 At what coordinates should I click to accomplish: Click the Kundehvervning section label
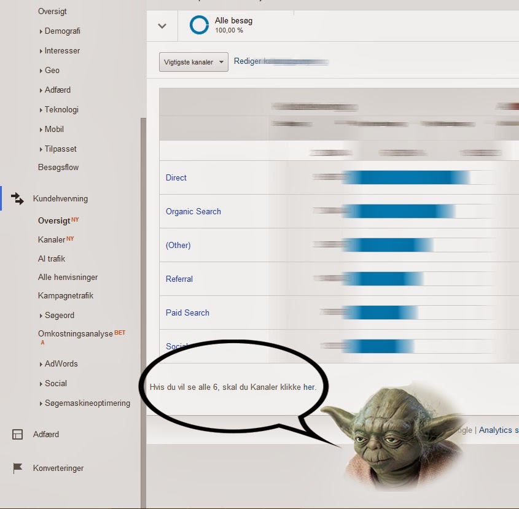click(x=60, y=198)
